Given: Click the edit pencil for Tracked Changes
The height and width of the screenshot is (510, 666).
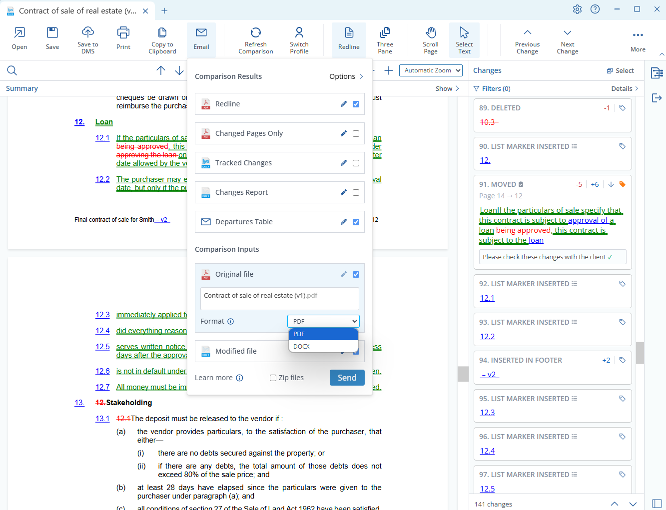Looking at the screenshot, I should pos(344,163).
